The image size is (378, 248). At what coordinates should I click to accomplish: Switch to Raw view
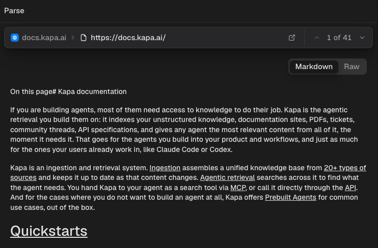[352, 67]
